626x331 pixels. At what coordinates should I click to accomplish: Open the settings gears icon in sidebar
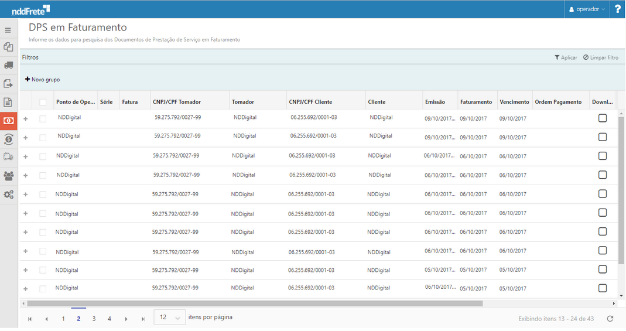[8, 194]
